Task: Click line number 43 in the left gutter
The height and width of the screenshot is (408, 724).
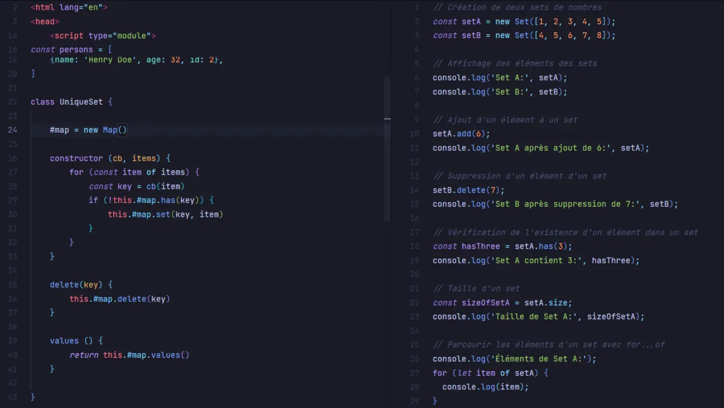Action: [13, 397]
